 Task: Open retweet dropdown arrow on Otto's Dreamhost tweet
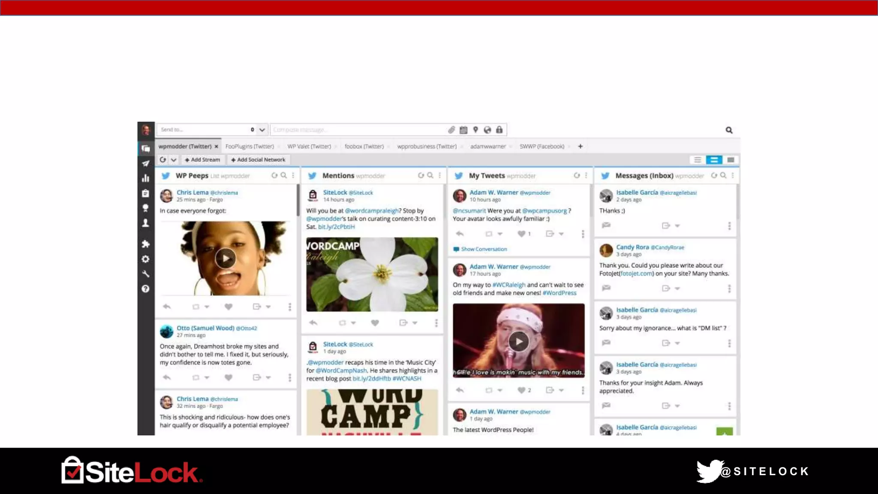(207, 377)
